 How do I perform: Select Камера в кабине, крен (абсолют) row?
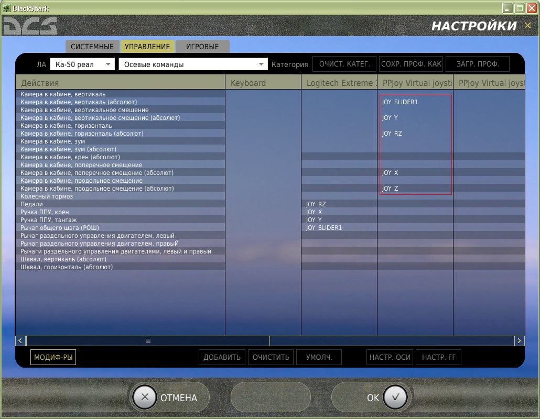[120, 157]
